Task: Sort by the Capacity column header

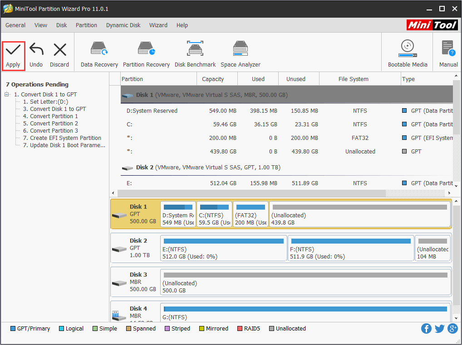Action: pyautogui.click(x=213, y=79)
